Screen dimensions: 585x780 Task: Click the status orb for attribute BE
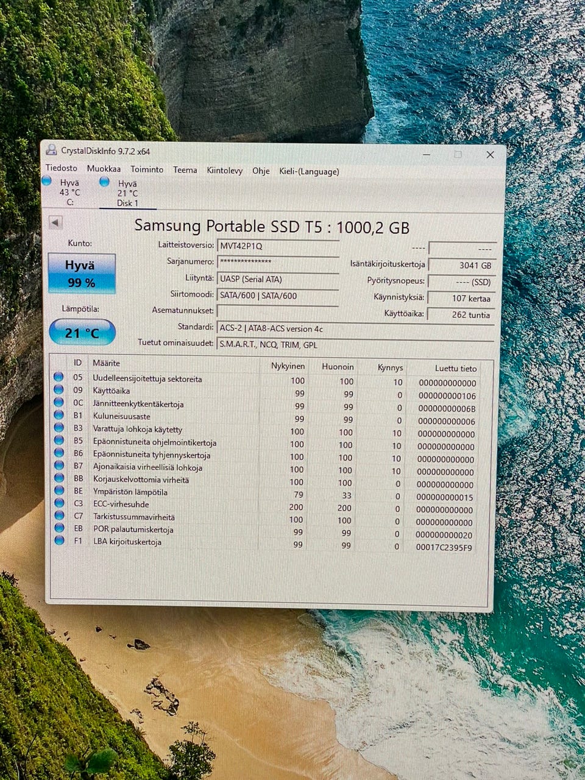point(58,490)
